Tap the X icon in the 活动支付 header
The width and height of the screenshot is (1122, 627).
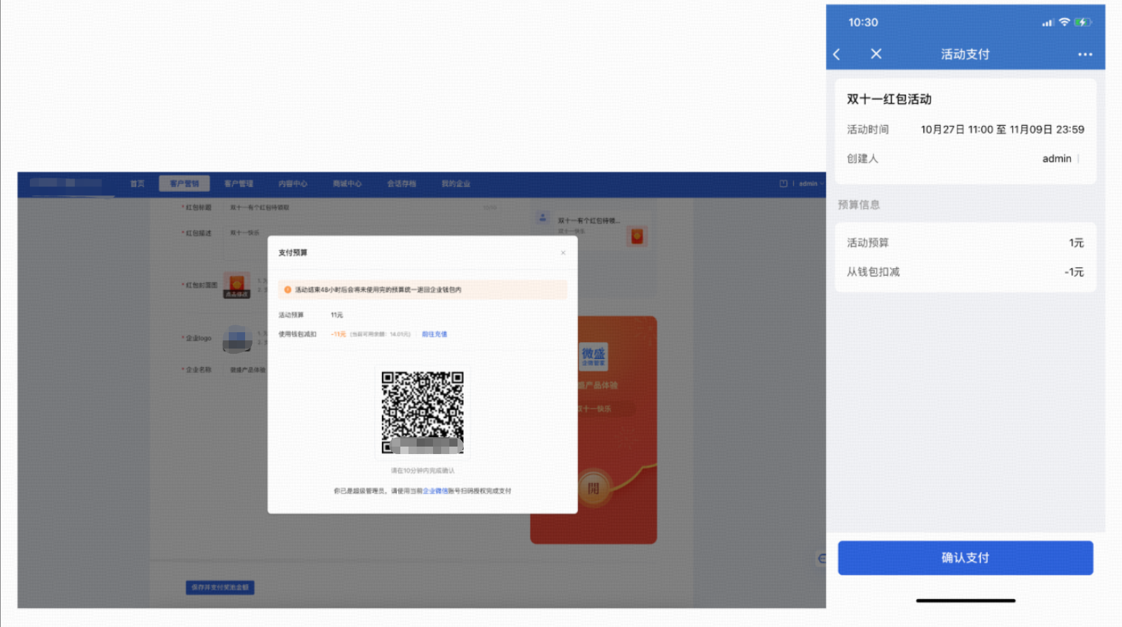point(876,54)
